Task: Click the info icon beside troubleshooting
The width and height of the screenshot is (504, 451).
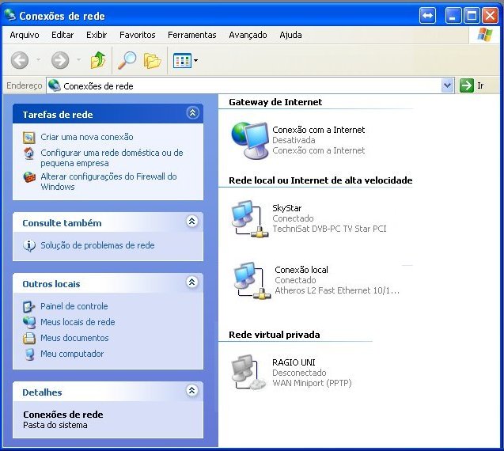Action: click(x=29, y=245)
